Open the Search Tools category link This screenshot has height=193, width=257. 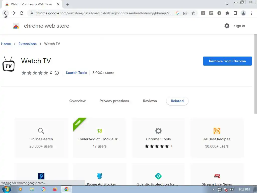(x=76, y=73)
